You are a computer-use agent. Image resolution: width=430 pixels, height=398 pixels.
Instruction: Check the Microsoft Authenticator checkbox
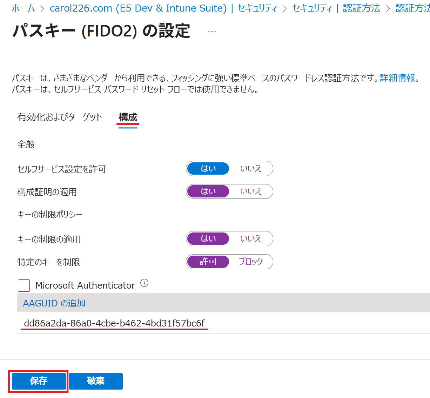pos(23,285)
